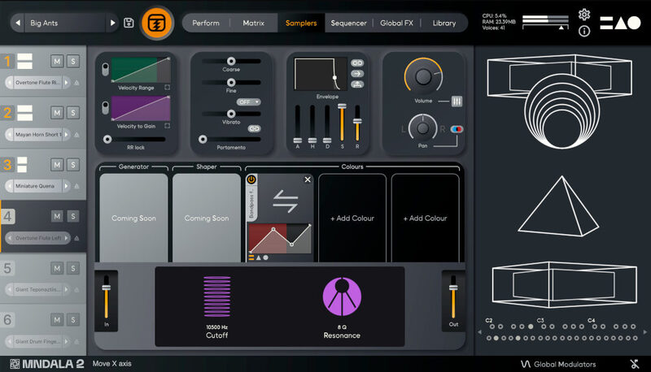Click second + Add Colour slot

pos(425,218)
